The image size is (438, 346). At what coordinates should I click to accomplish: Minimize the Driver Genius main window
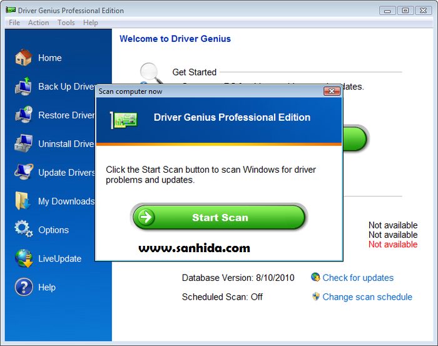(x=387, y=11)
